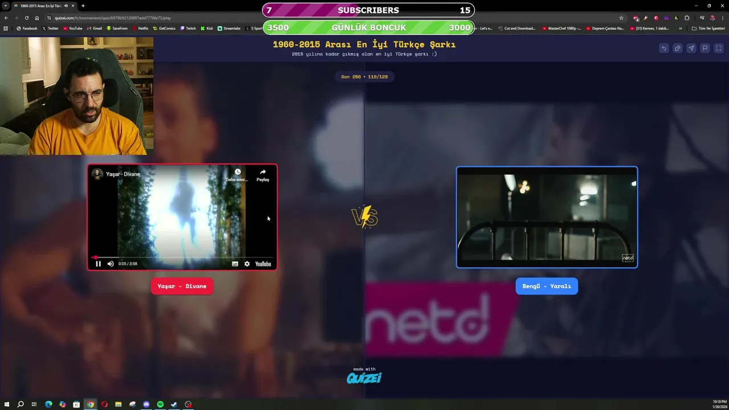Viewport: 729px width, 410px height.
Task: Play the Bengü - Yaralı video thumbnail
Action: pos(547,217)
